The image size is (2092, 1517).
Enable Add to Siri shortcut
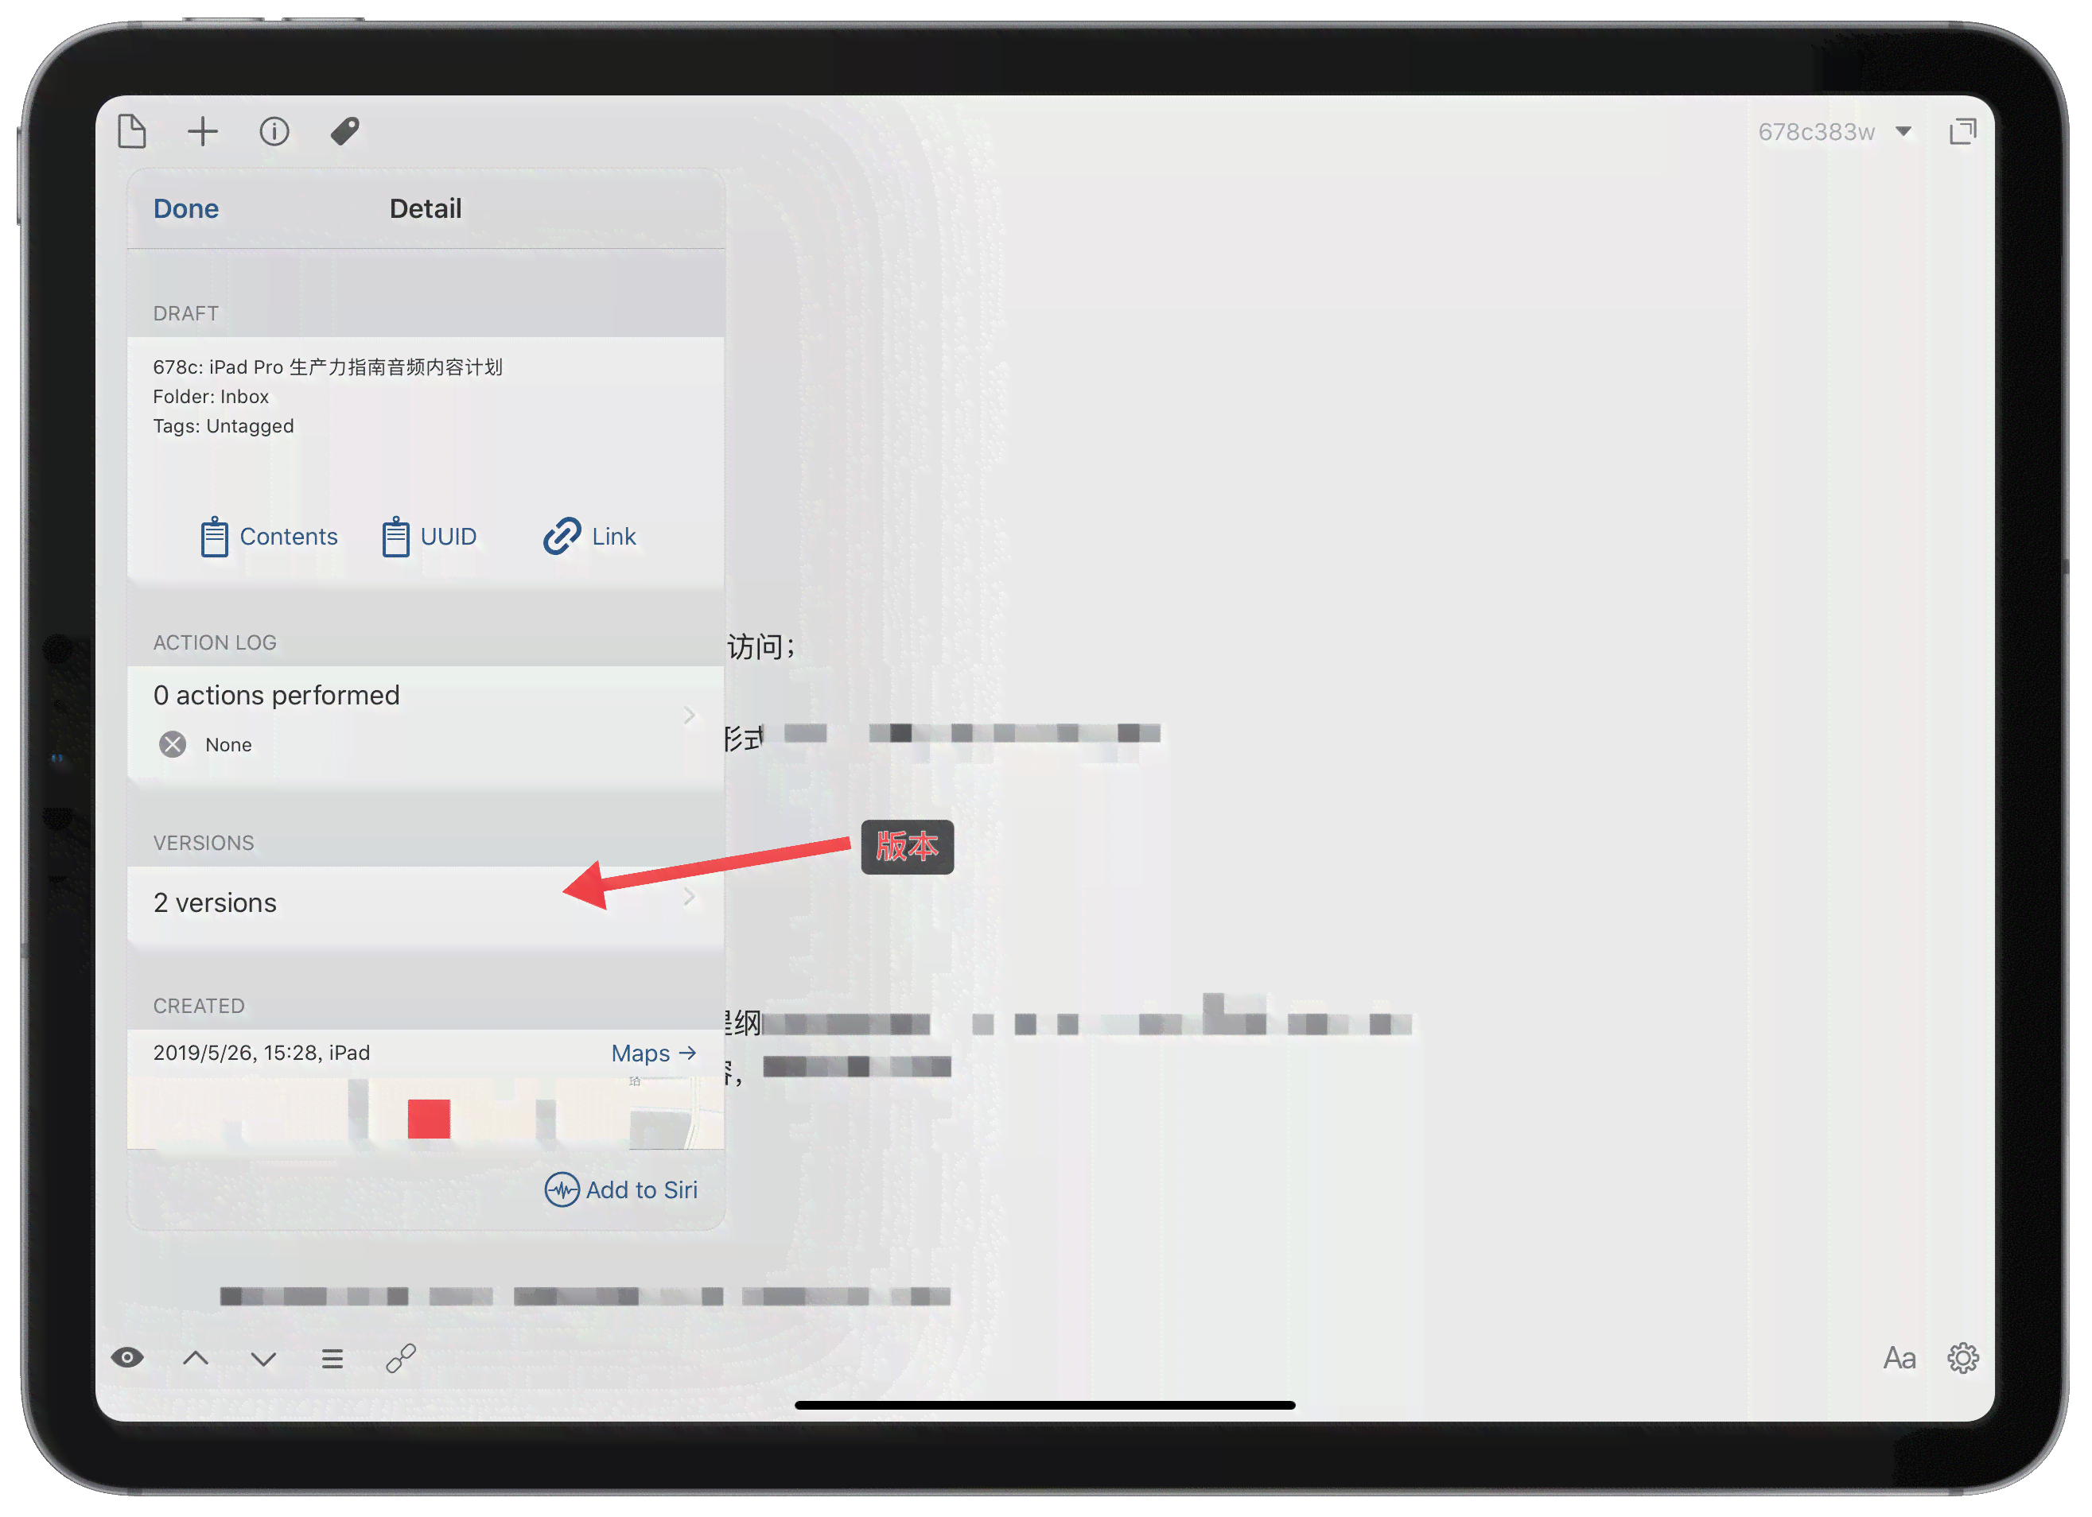click(622, 1189)
